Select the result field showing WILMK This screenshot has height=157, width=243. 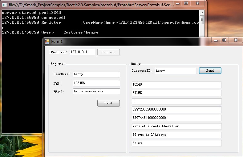click(x=177, y=93)
